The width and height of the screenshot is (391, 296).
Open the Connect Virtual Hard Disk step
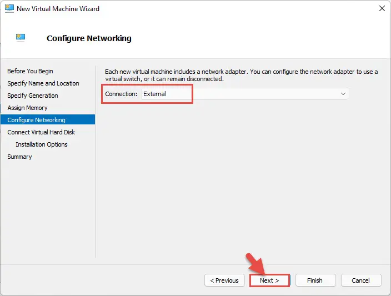[41, 132]
